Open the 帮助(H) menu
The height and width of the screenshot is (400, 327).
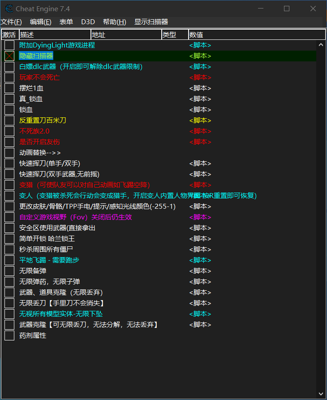click(x=115, y=22)
